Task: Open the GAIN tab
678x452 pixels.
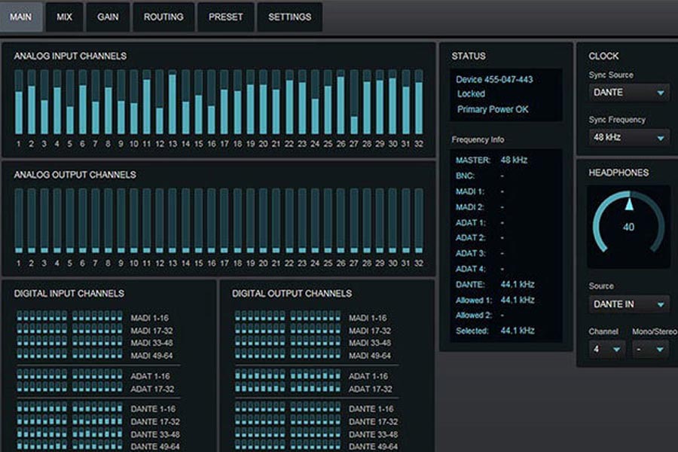Action: click(108, 17)
